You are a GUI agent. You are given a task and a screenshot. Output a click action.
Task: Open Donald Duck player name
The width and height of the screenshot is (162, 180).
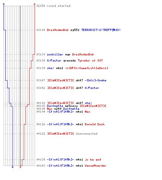pos(95,124)
